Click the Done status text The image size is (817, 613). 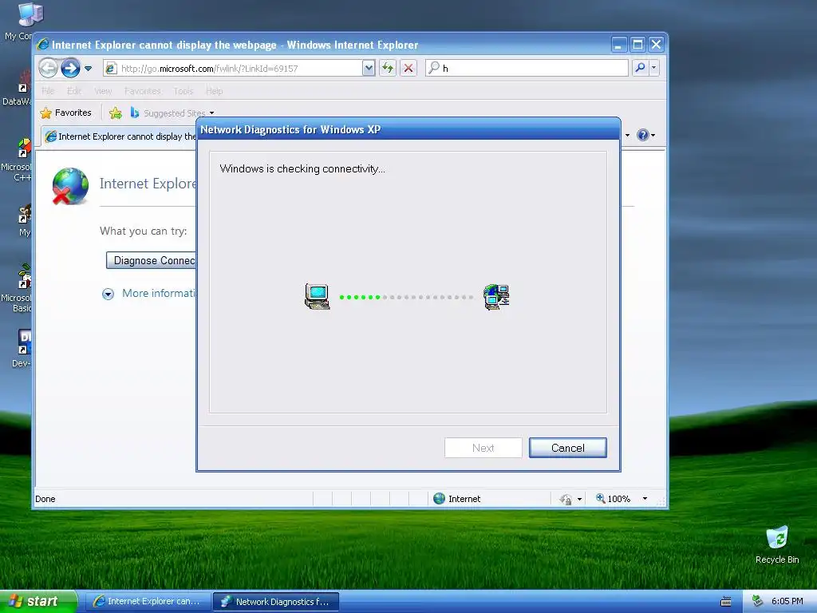point(45,499)
